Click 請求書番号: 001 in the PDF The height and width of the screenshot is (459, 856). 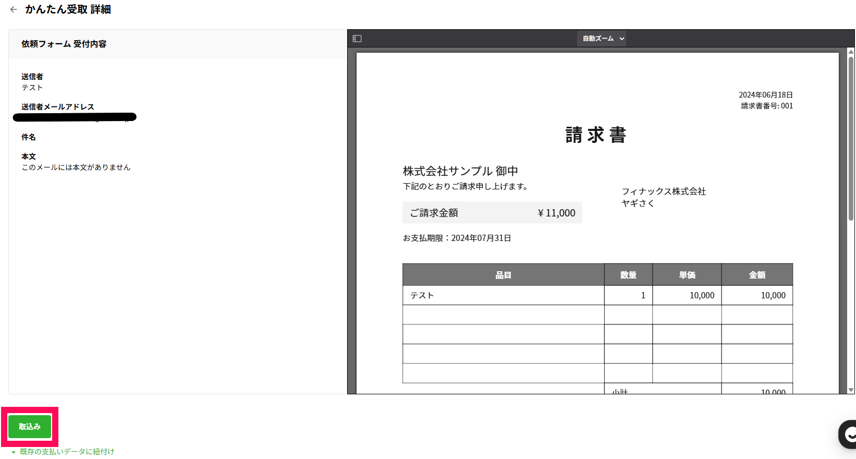click(767, 106)
